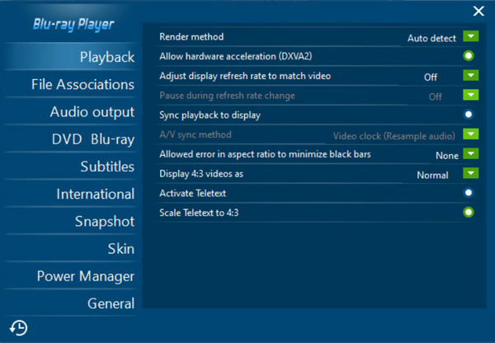Image resolution: width=495 pixels, height=343 pixels.
Task: Expand Display 4:3 videos as dropdown
Action: click(x=471, y=173)
